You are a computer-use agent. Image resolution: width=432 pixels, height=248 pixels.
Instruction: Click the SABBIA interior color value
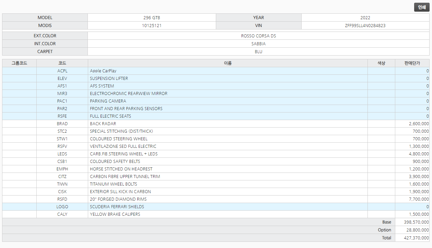point(258,44)
